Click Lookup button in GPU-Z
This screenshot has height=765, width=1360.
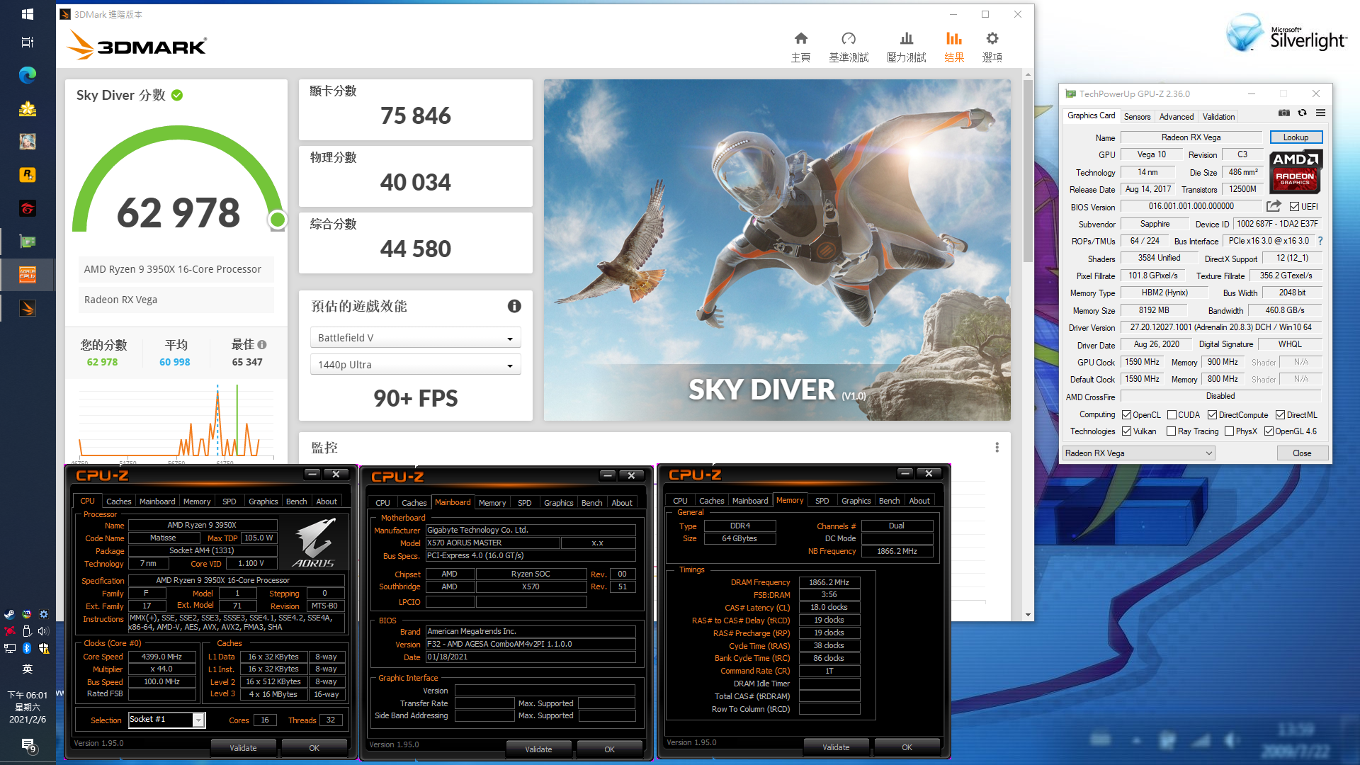click(x=1296, y=137)
